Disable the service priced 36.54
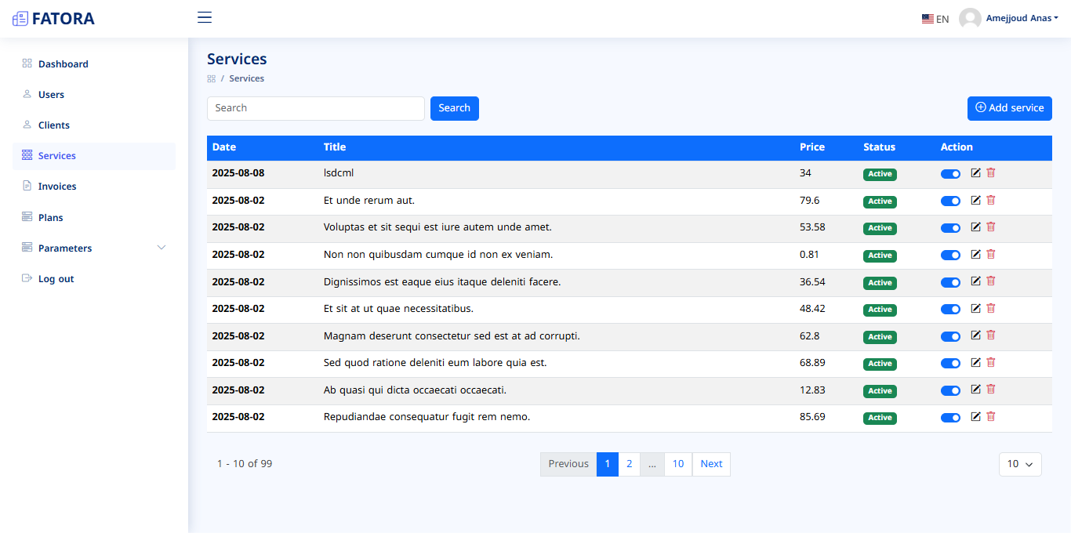 [950, 282]
